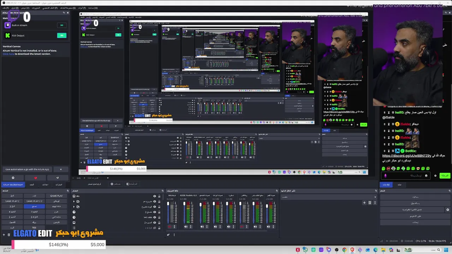Open the File (F) menu
452x254 pixels.
[6, 8]
